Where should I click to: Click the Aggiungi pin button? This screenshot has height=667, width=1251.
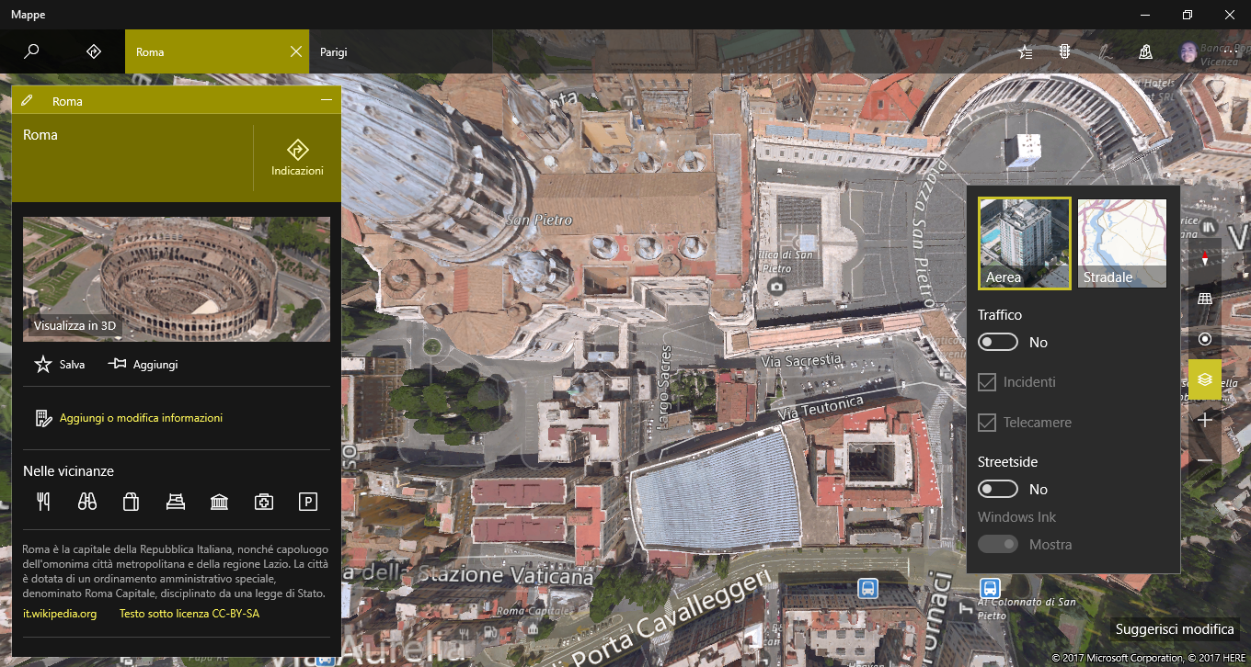143,365
